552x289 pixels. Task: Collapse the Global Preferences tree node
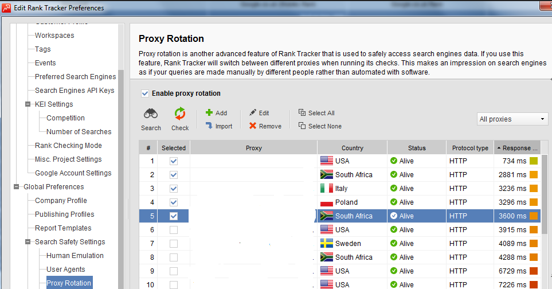16,186
